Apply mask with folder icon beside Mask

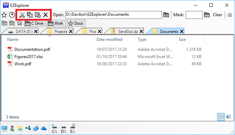207,15
